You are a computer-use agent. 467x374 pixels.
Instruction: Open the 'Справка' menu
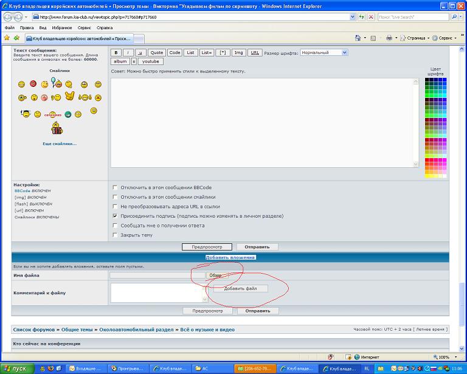[104, 27]
